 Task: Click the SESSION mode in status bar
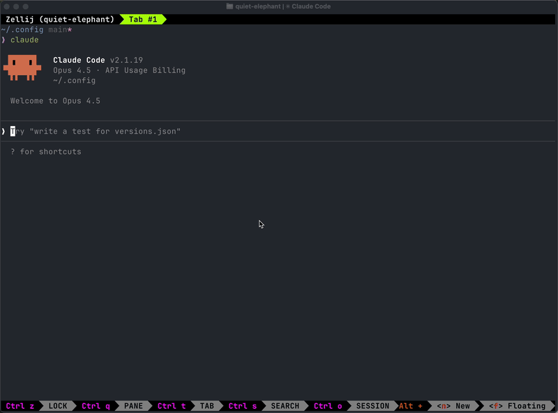372,406
